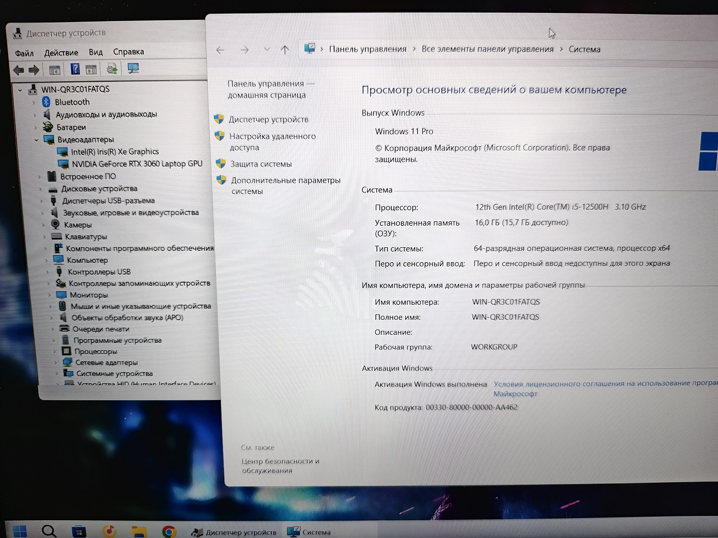Expand the Системные устройства category

tap(56, 373)
